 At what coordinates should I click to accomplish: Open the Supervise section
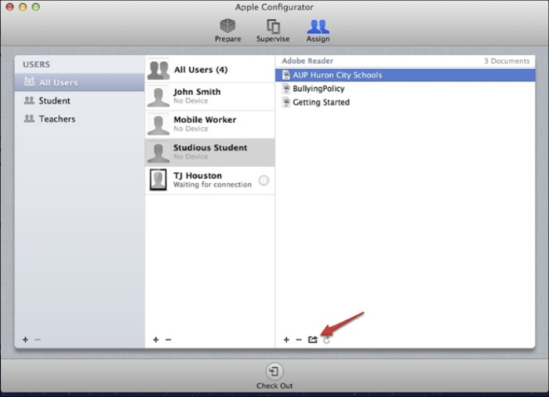point(273,31)
